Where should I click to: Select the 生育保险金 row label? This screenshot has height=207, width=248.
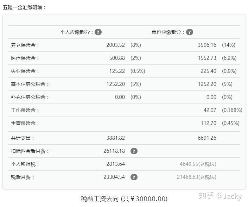(x=25, y=123)
